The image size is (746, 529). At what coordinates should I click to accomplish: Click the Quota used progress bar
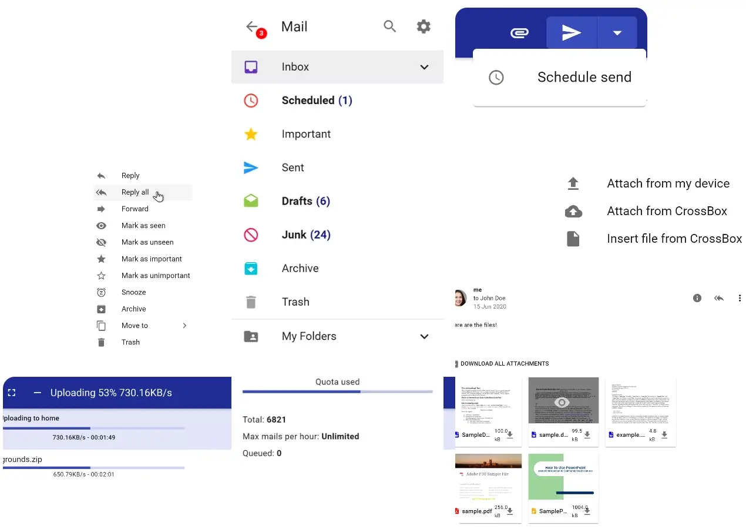coord(337,391)
